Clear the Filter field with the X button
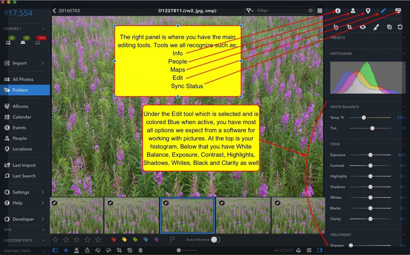The height and width of the screenshot is (255, 410). coord(311,11)
